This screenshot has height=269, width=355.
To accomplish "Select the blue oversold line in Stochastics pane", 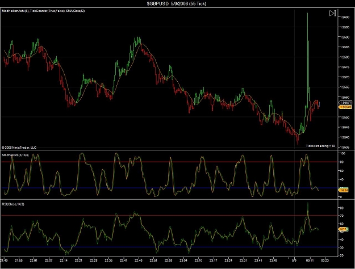I will pos(169,188).
